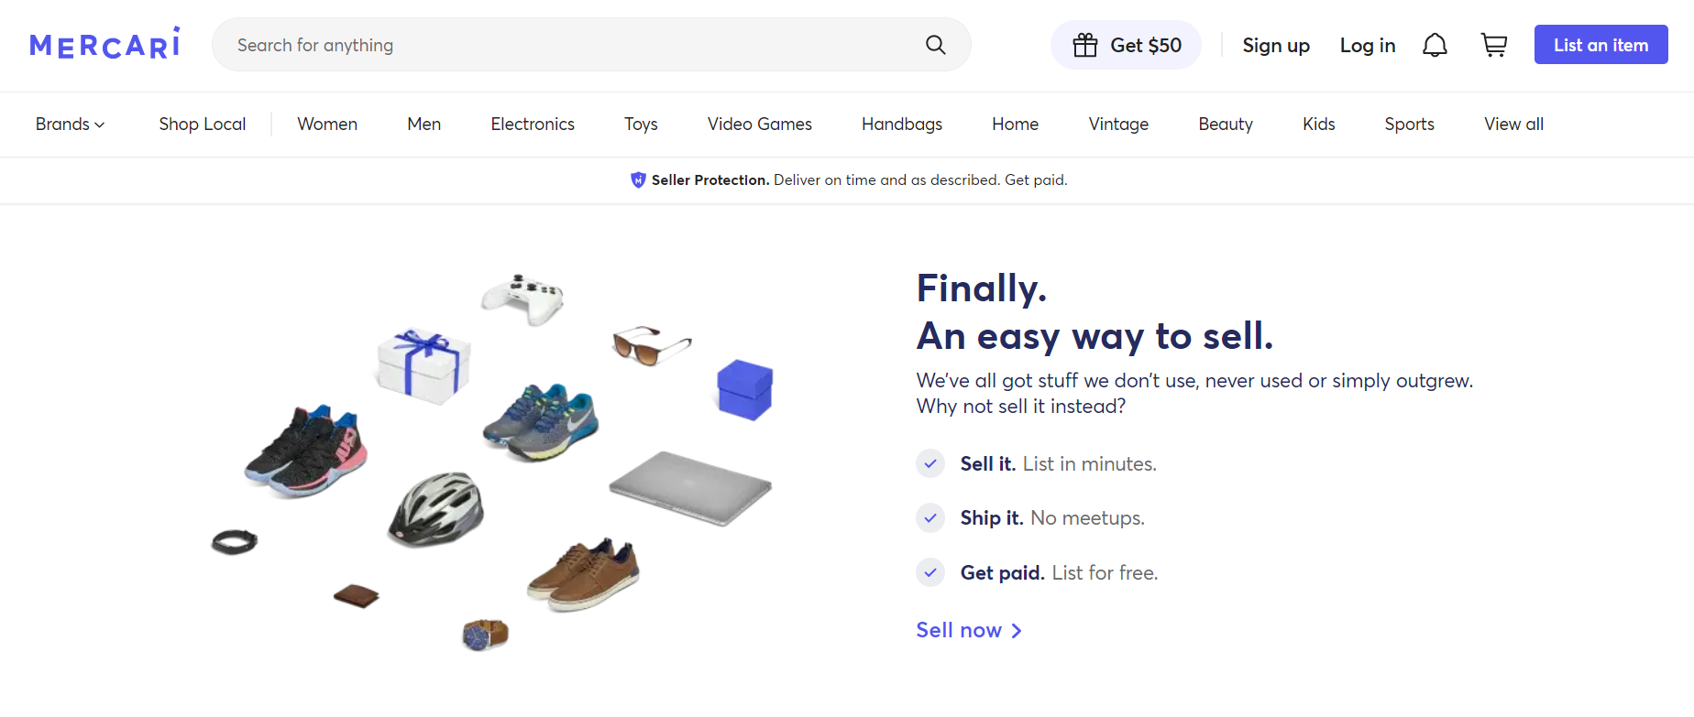Open the Vintage category

coord(1118,124)
